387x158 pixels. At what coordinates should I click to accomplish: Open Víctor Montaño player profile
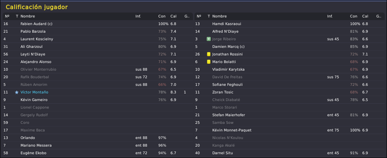pos(34,92)
